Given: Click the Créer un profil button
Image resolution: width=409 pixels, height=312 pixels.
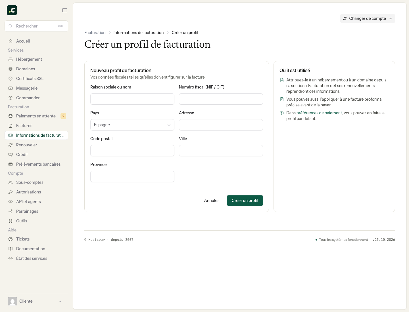Looking at the screenshot, I should 245,201.
